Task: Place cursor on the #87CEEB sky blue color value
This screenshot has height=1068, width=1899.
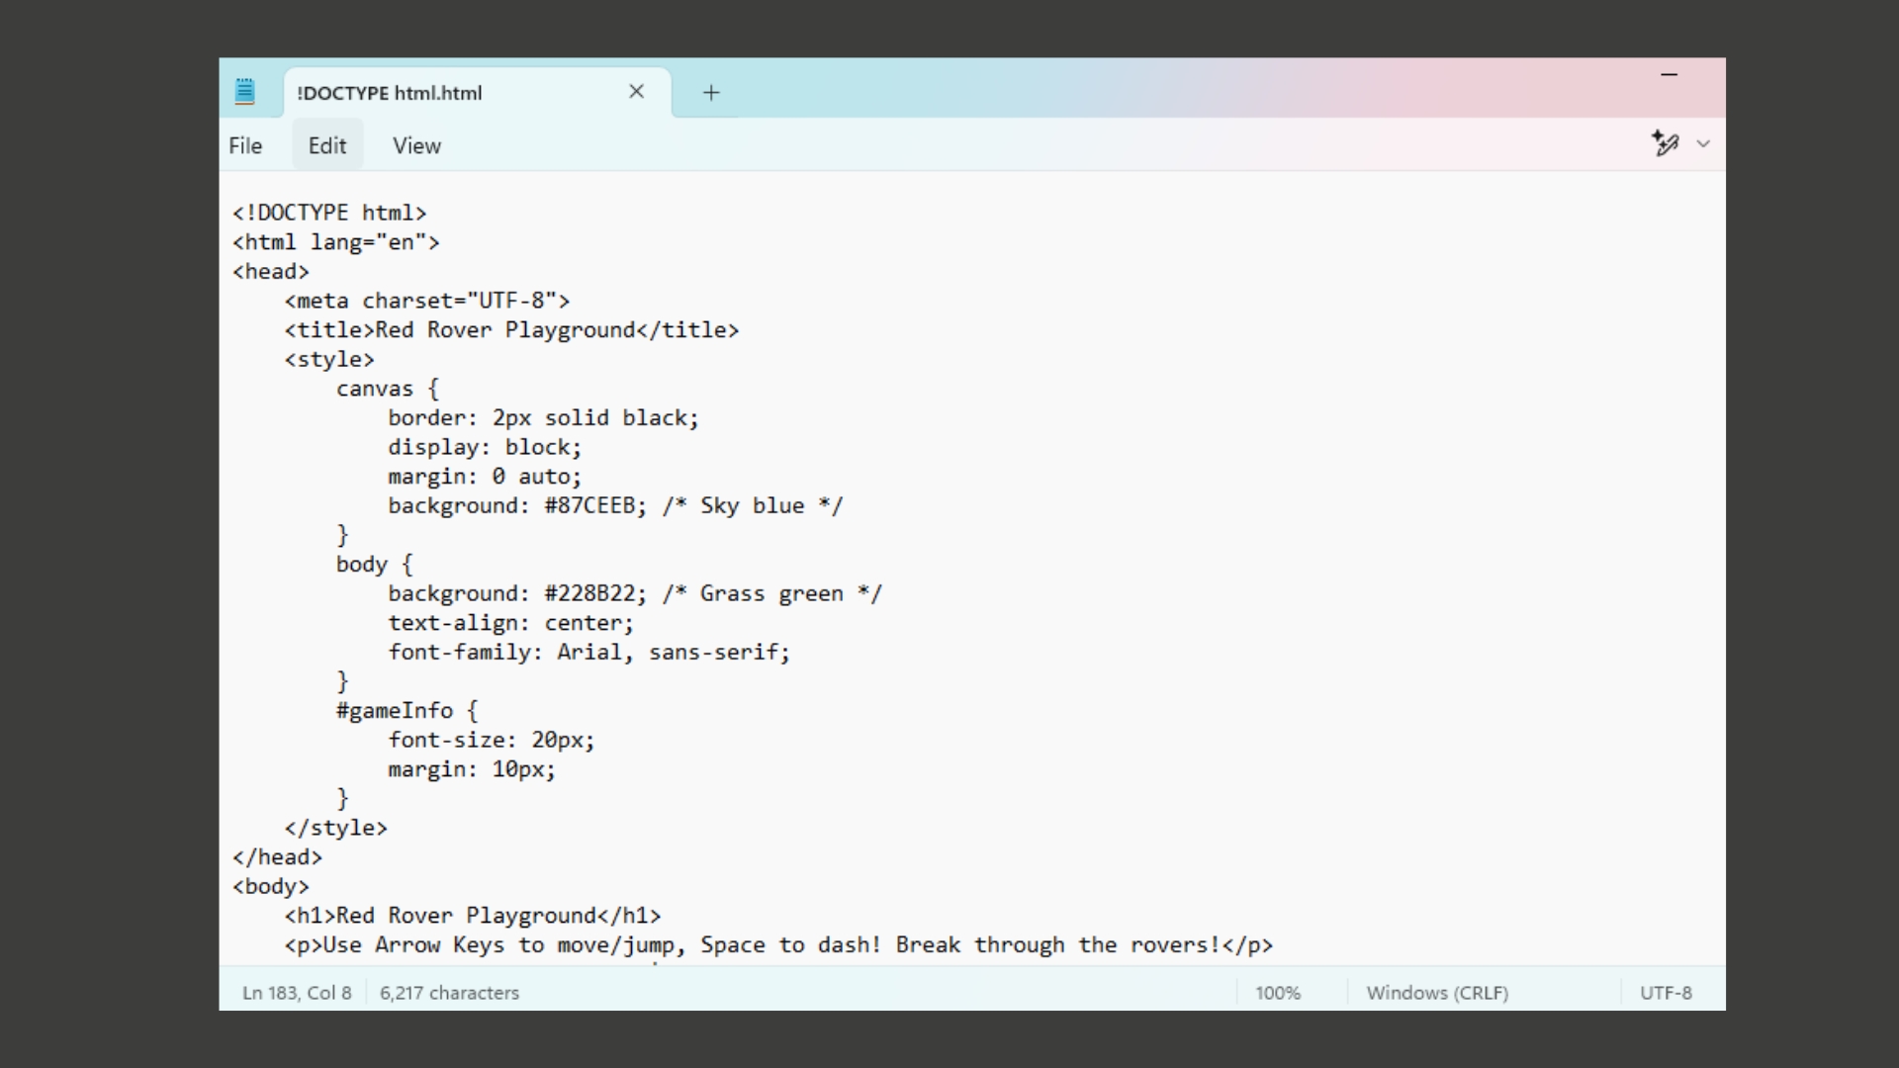Action: pos(590,506)
